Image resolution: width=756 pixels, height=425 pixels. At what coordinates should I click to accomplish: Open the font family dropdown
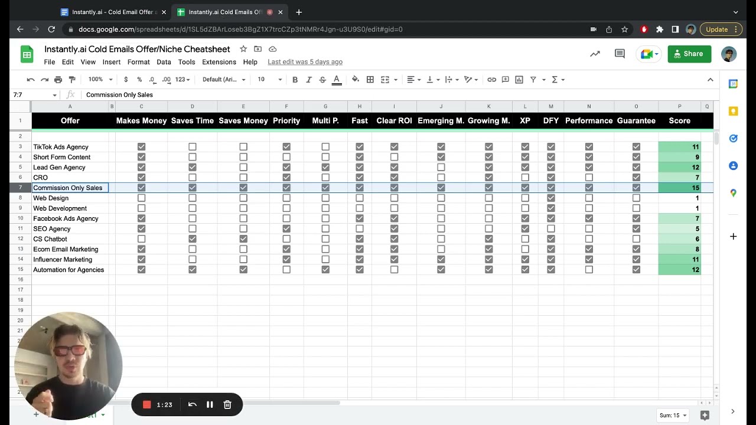[224, 80]
